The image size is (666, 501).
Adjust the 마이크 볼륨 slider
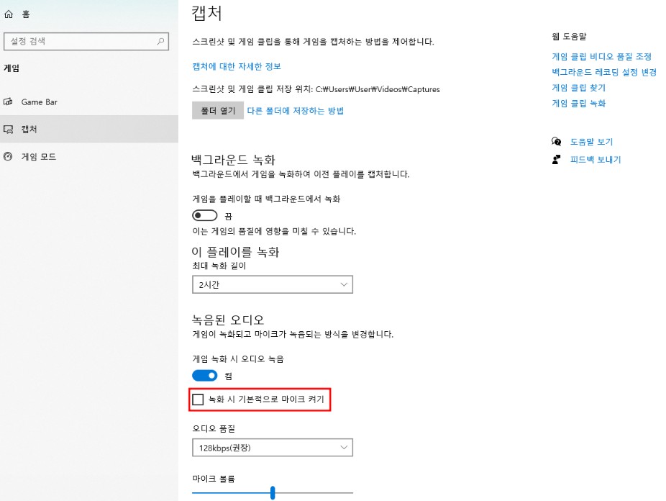point(272,492)
